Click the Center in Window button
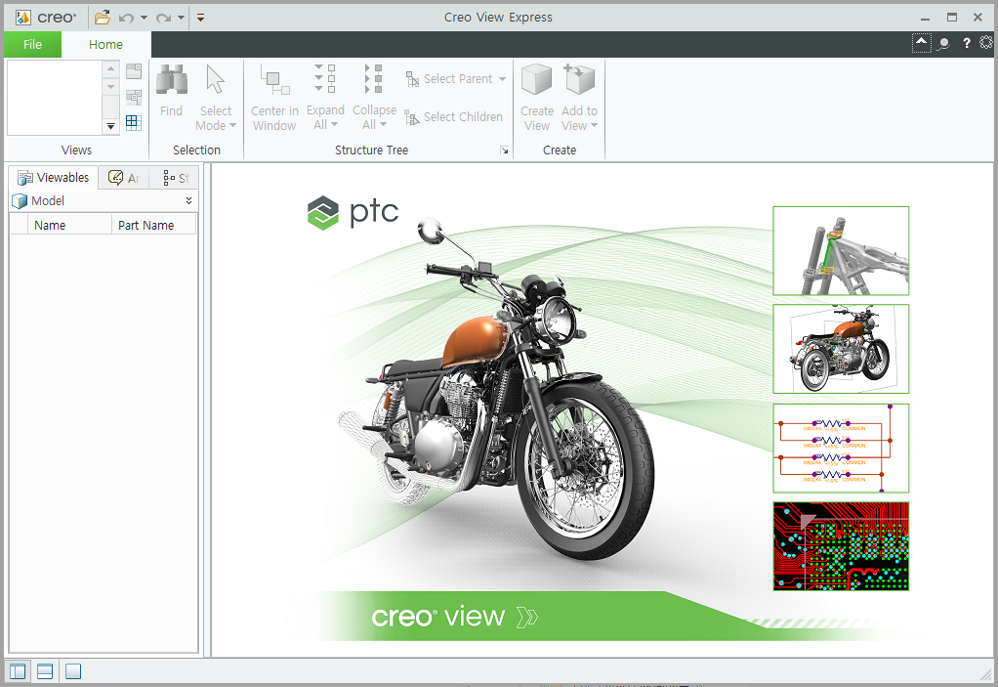The image size is (998, 687). click(274, 98)
